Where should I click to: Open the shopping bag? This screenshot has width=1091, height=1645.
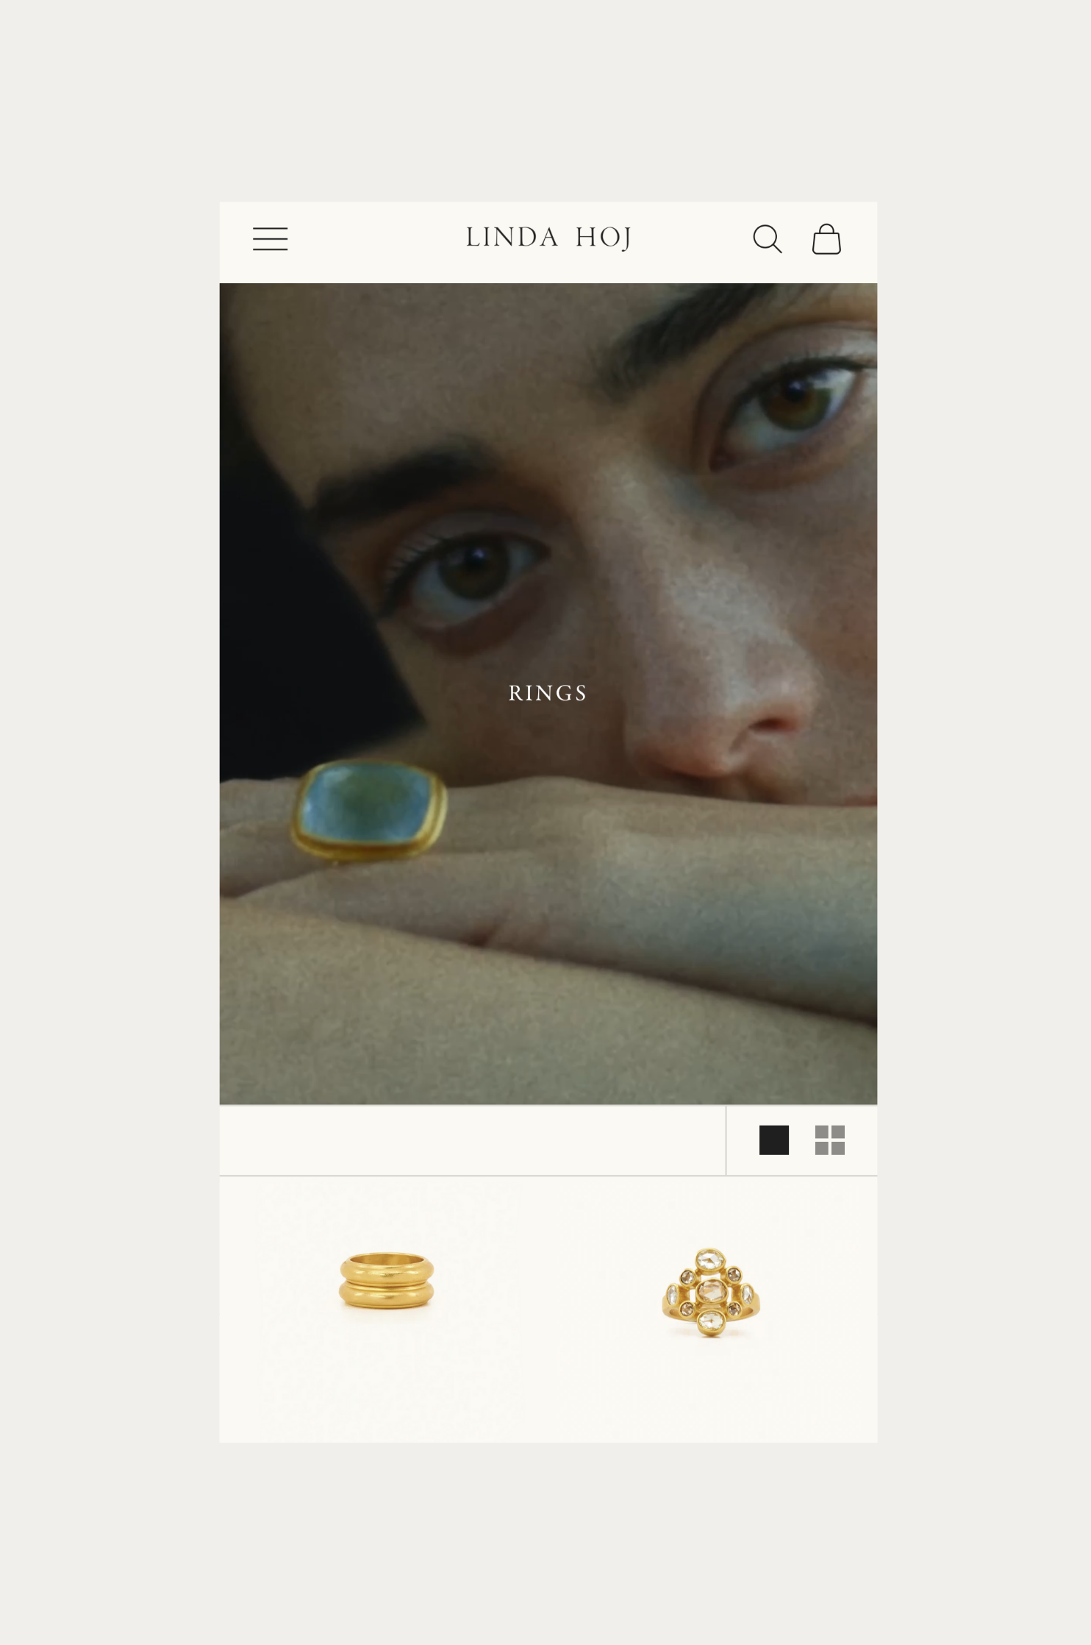(x=826, y=239)
